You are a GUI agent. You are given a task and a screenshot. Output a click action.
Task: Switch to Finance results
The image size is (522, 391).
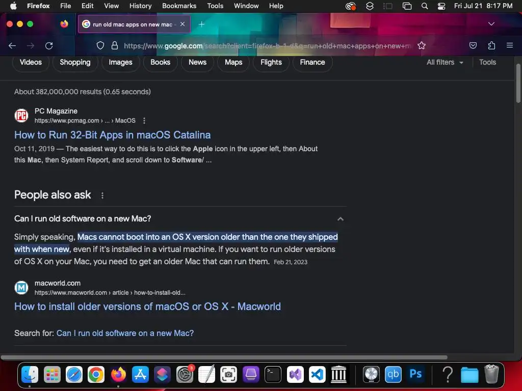point(312,62)
